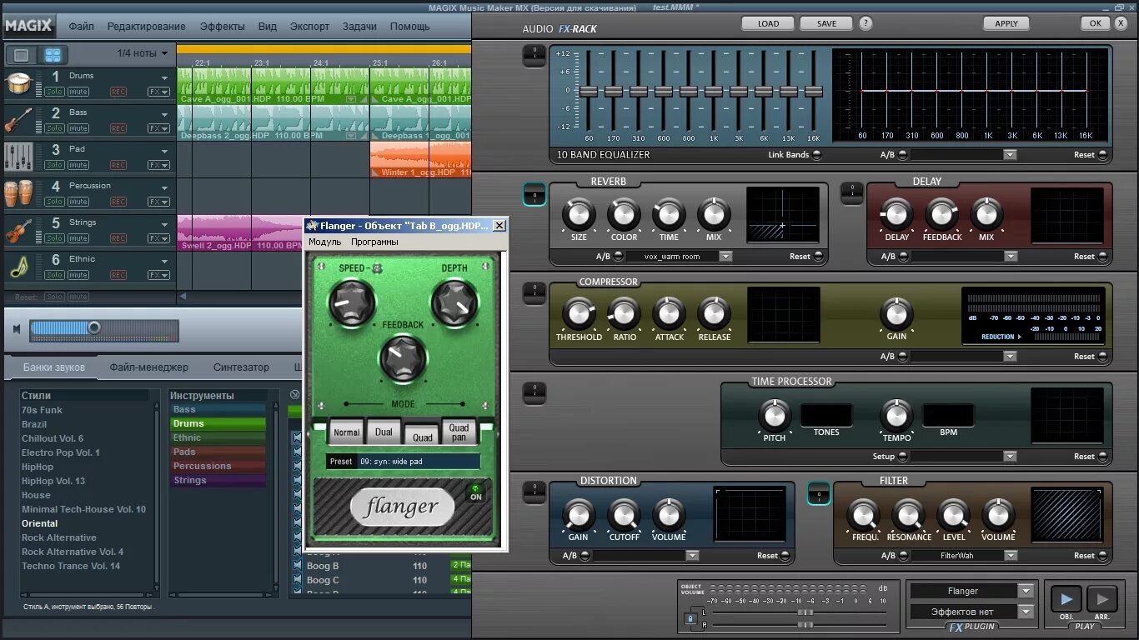1139x640 pixels.
Task: Toggle the Filter power switch
Action: pyautogui.click(x=819, y=493)
